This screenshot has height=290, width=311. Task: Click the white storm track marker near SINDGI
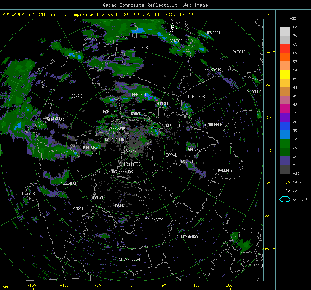(173, 29)
